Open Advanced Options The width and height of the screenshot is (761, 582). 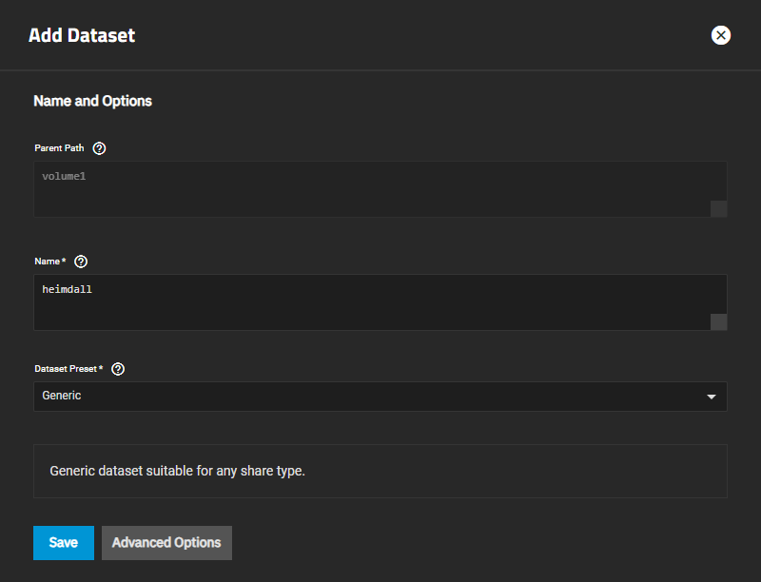(x=166, y=543)
